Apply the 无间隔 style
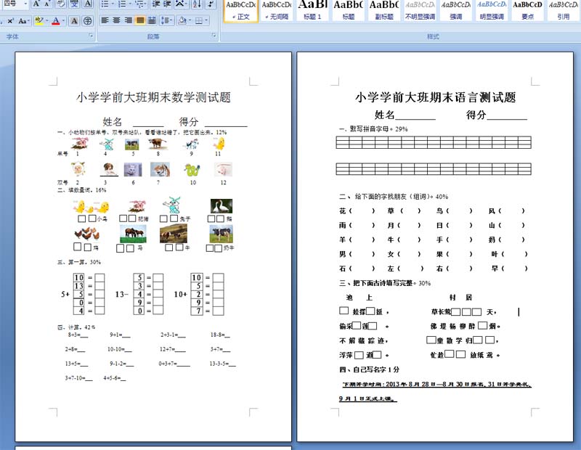The image size is (581, 450). (277, 11)
